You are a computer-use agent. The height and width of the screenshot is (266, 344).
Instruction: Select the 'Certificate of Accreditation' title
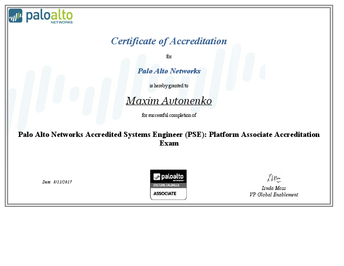click(169, 41)
